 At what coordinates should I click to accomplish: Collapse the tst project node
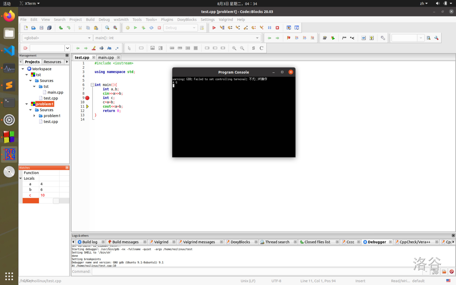click(x=27, y=75)
